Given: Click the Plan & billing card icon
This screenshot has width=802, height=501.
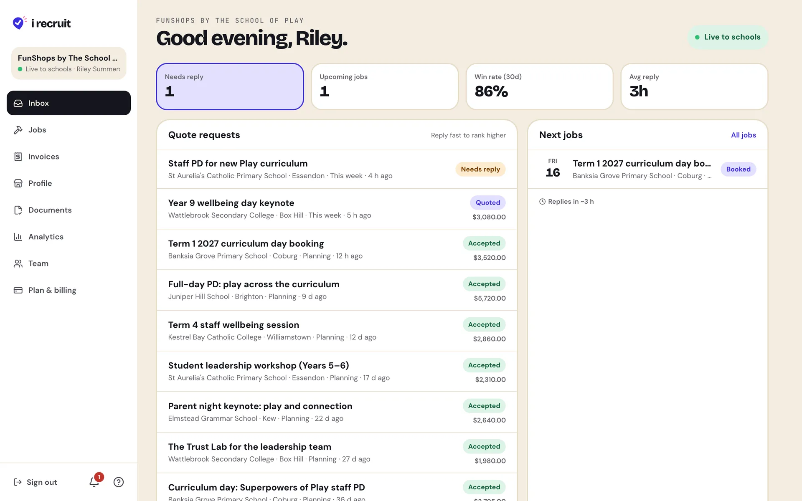Looking at the screenshot, I should click(18, 290).
